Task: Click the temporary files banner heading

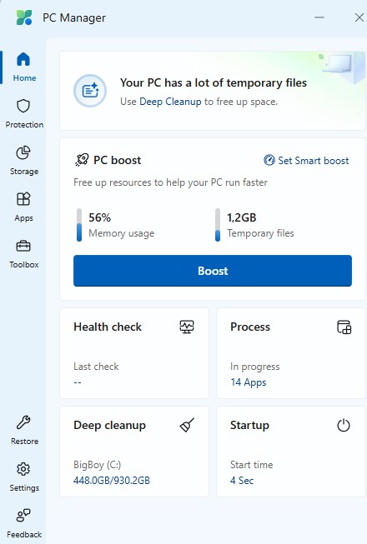Action: pos(214,83)
